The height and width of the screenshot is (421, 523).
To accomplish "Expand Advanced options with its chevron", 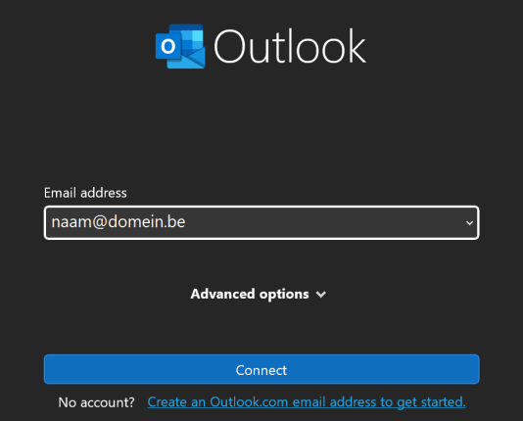I will click(x=321, y=295).
